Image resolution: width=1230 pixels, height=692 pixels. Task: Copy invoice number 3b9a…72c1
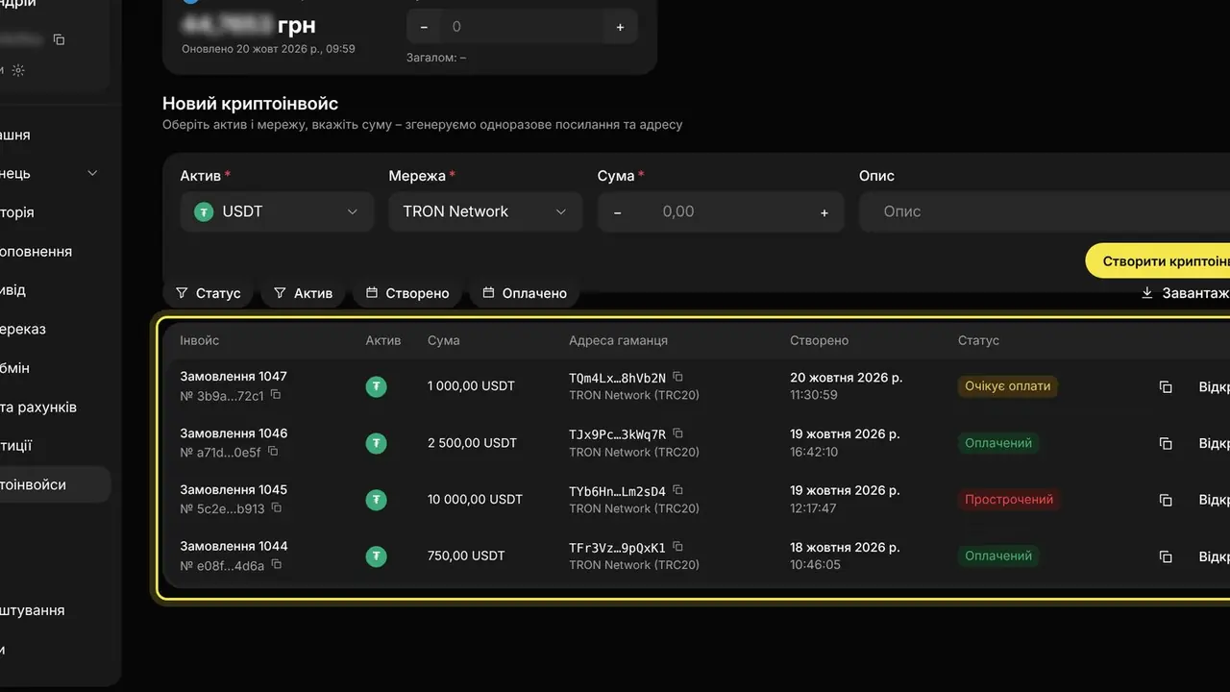click(x=276, y=395)
